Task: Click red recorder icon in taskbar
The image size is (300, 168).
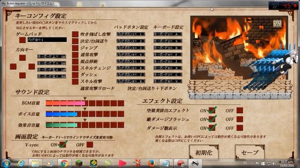Action: pyautogui.click(x=180, y=163)
